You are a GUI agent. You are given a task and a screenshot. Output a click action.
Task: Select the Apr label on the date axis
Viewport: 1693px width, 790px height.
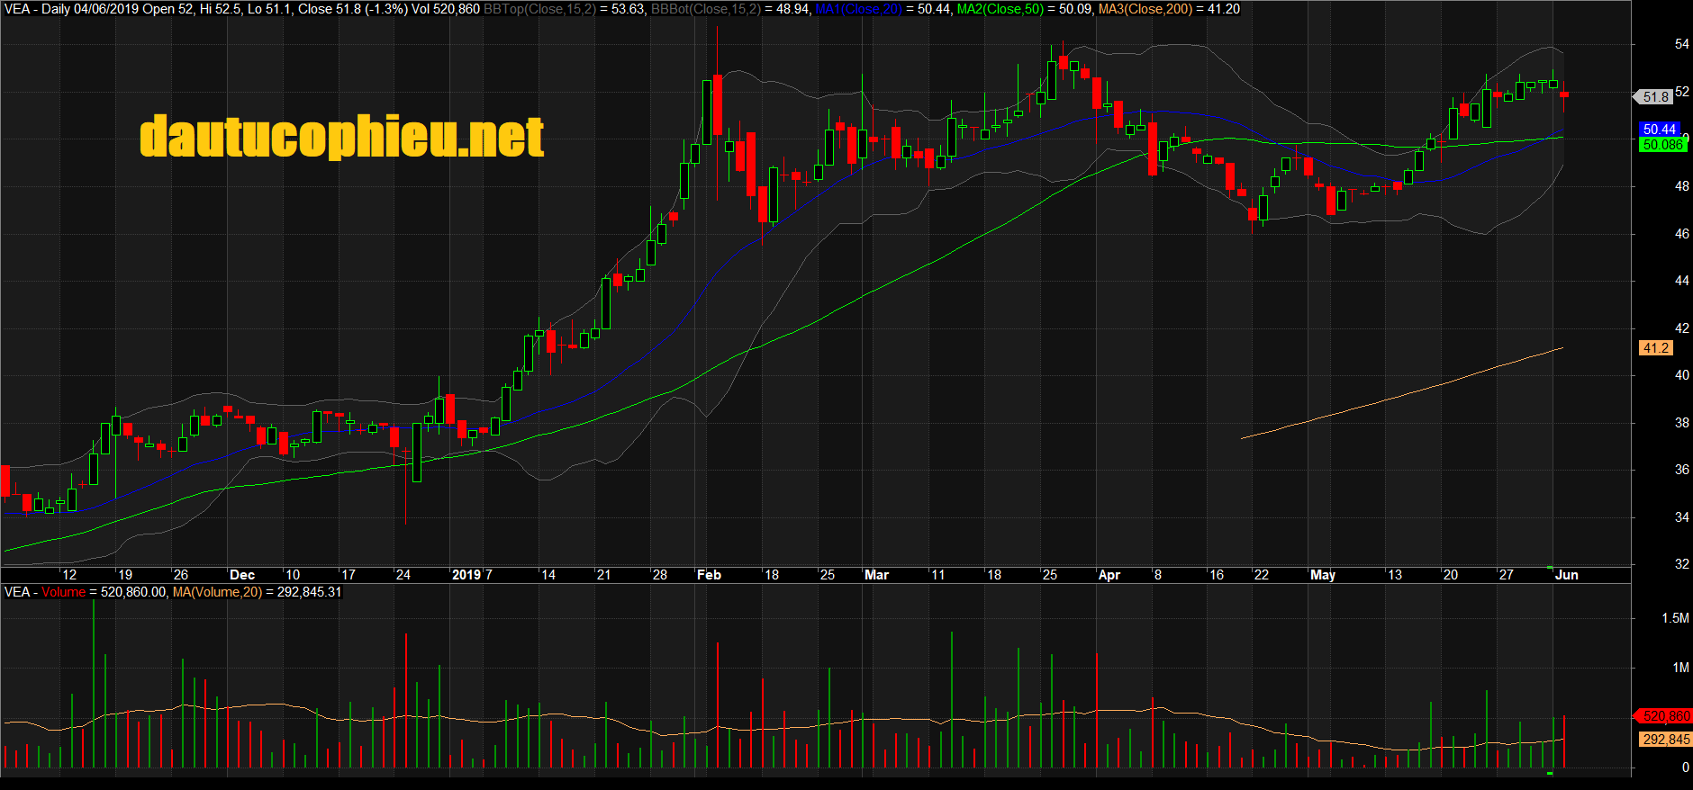[x=1109, y=575]
